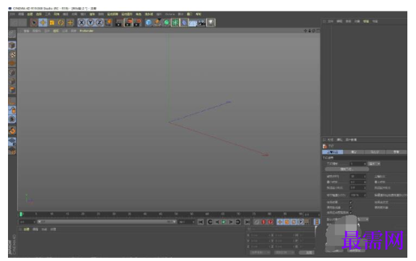Click the timeline preview range slider bar

pyautogui.click(x=106, y=222)
